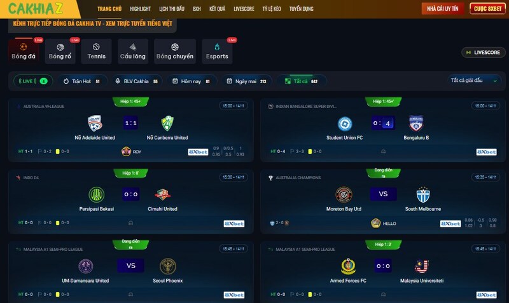This screenshot has width=509, height=303.
Task: Toggle the LIVE matches filter
Action: tap(33, 81)
